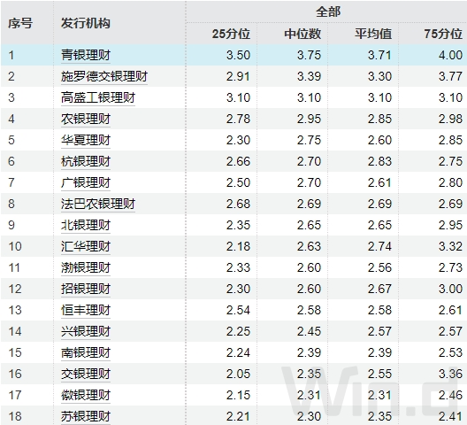Open the 渤银理财 issuer link

(x=86, y=267)
